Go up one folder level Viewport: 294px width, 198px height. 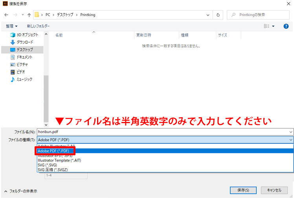pyautogui.click(x=29, y=15)
